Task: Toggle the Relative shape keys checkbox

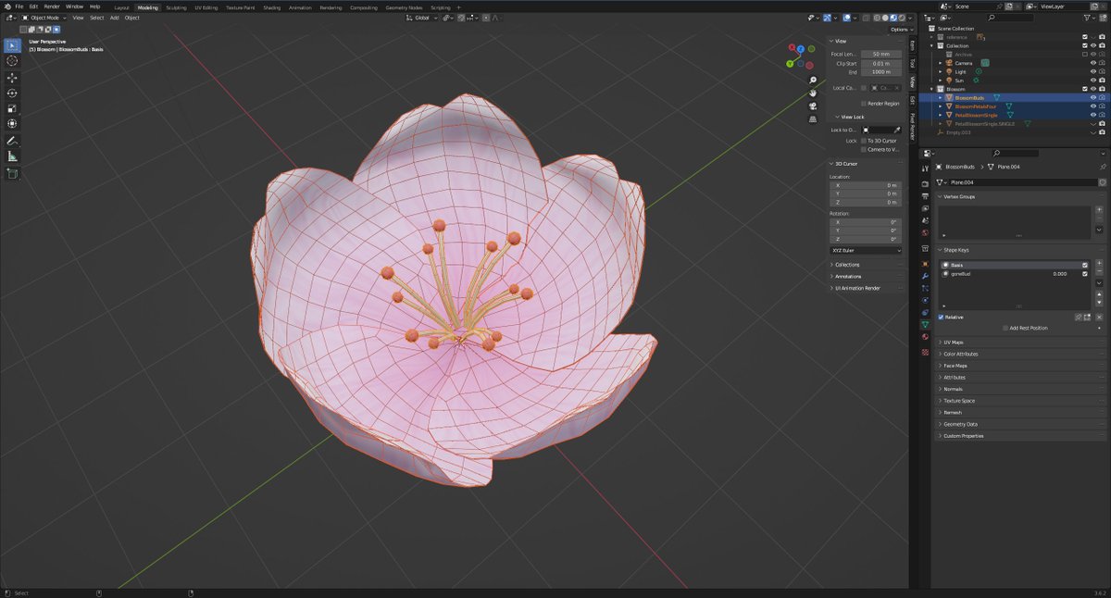Action: pos(942,317)
